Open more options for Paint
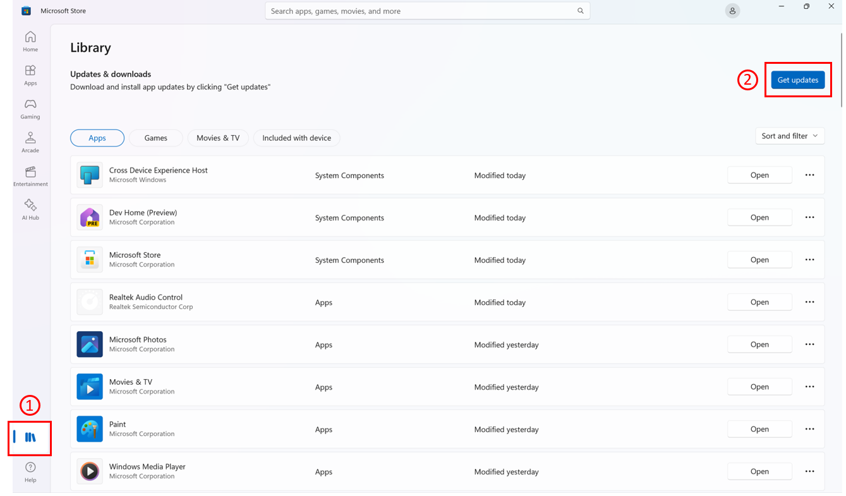This screenshot has width=846, height=496. pos(809,429)
